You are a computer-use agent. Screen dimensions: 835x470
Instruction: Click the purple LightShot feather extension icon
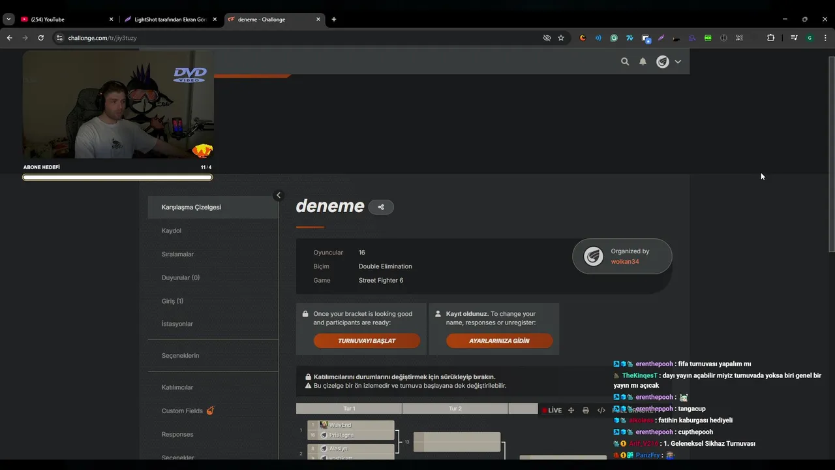661,38
